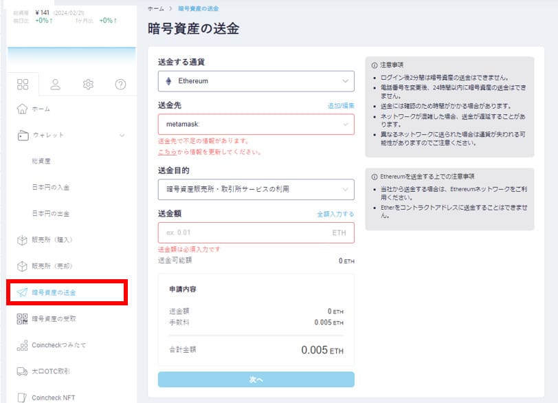This screenshot has width=558, height=403.
Task: Select the 暗号資産の送金 paper plane icon
Action: coord(21,292)
